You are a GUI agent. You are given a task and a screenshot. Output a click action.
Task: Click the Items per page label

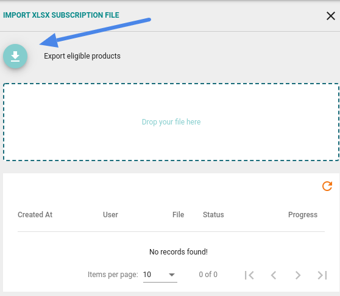point(113,275)
